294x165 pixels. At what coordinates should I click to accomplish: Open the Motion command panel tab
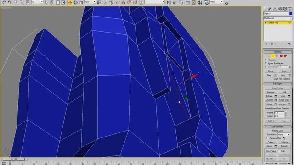280,9
